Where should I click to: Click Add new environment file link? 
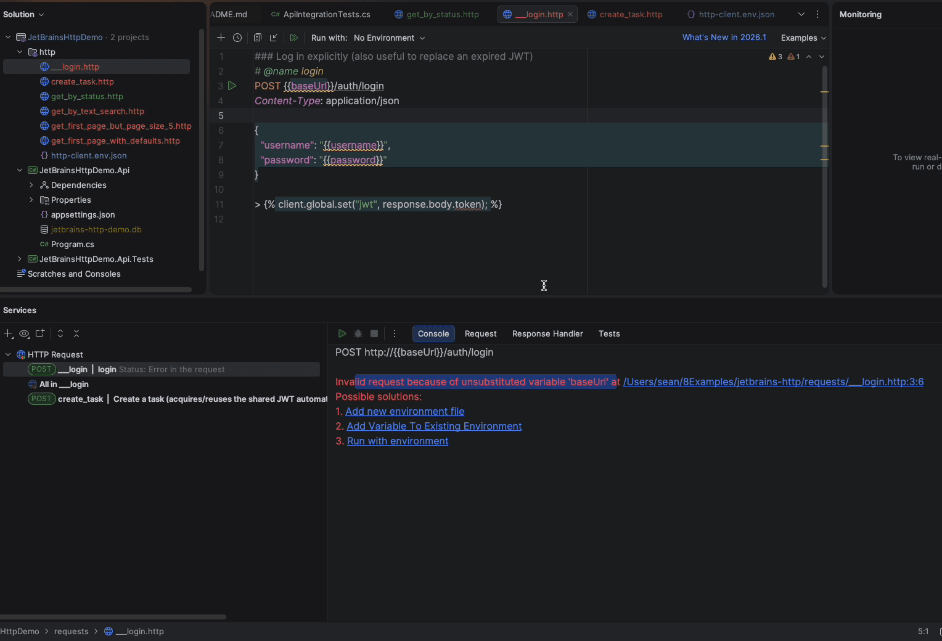point(404,411)
